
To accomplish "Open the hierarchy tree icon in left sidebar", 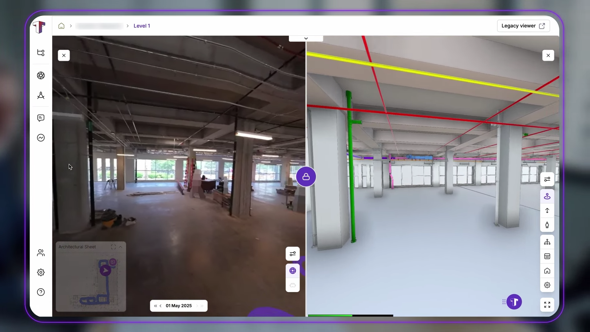I will point(41,53).
